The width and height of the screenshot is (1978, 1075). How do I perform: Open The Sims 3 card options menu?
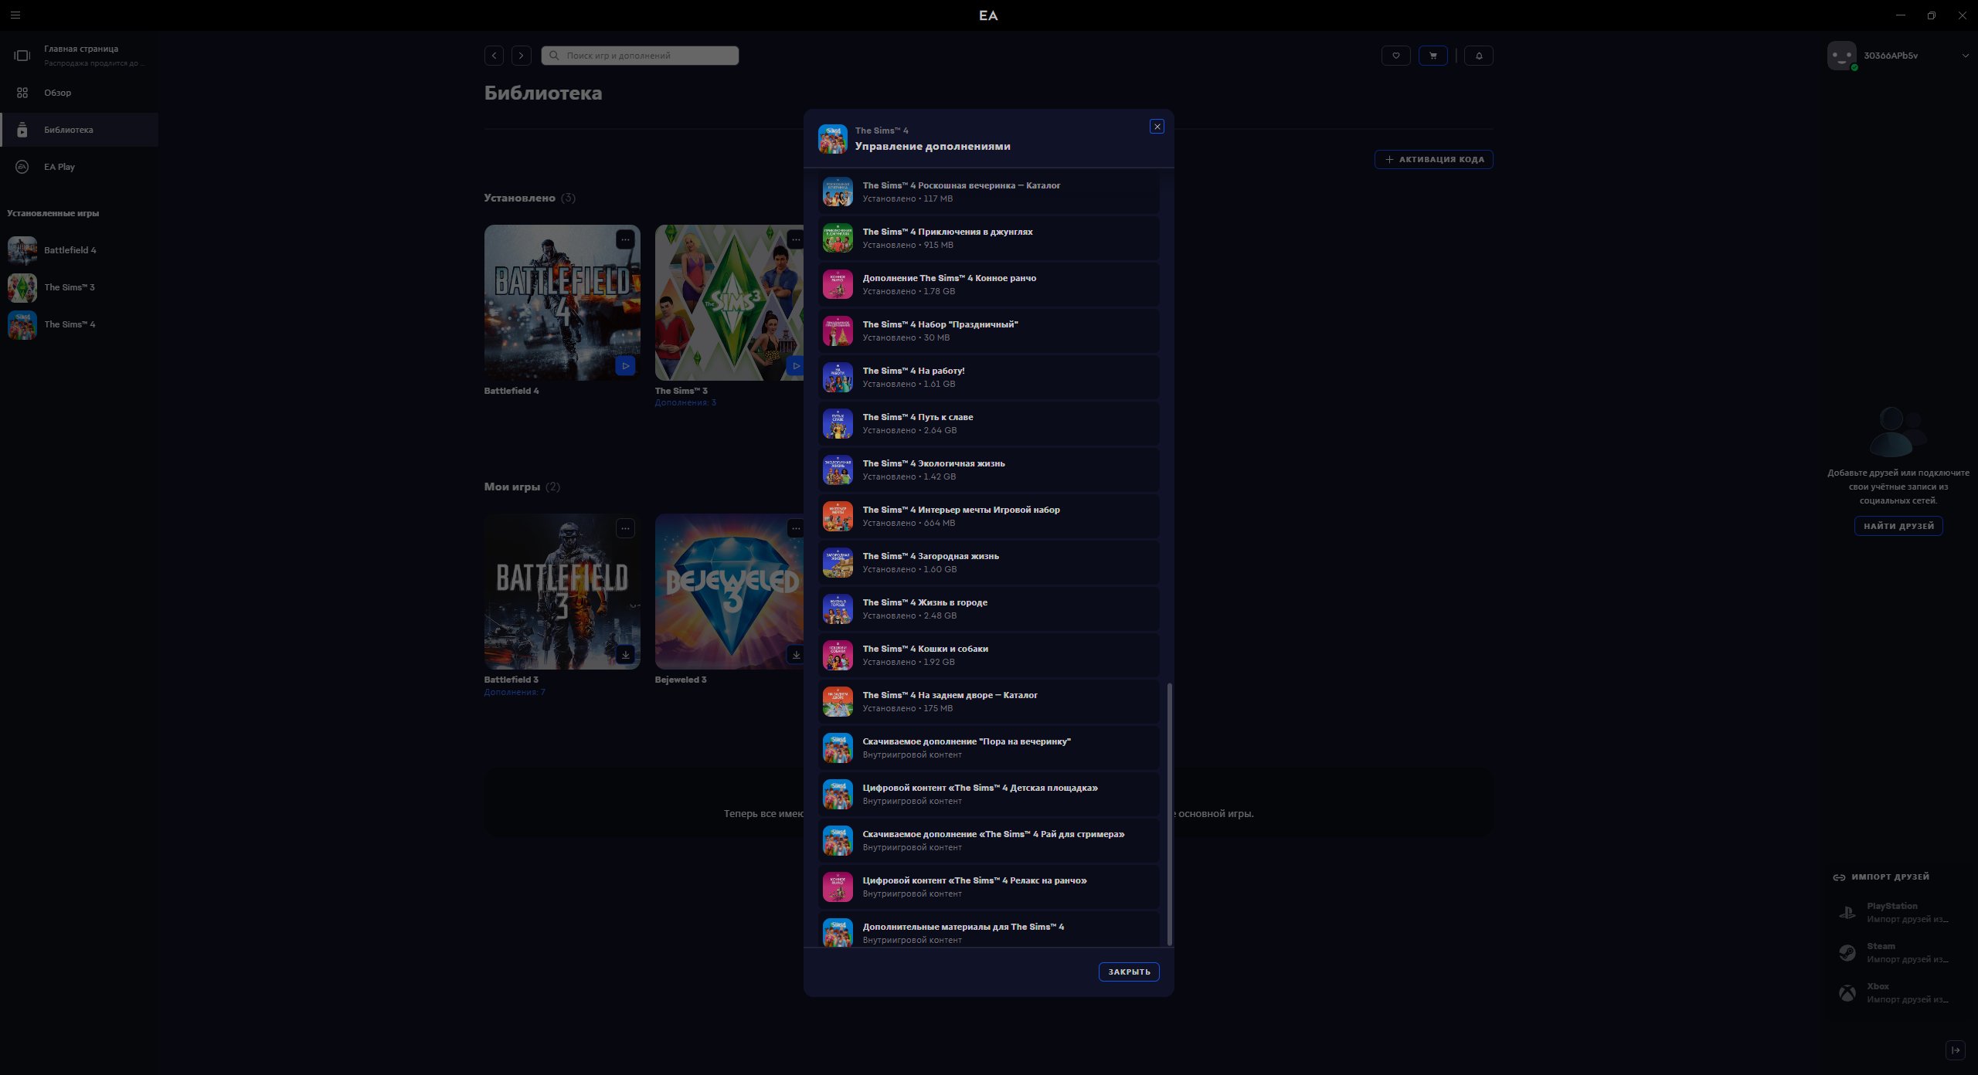coord(795,239)
